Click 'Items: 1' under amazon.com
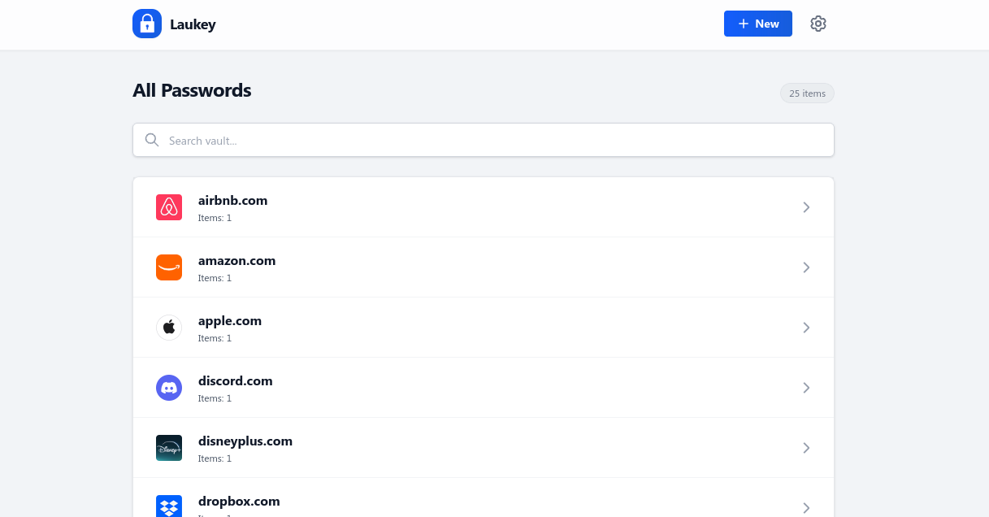 coord(215,278)
